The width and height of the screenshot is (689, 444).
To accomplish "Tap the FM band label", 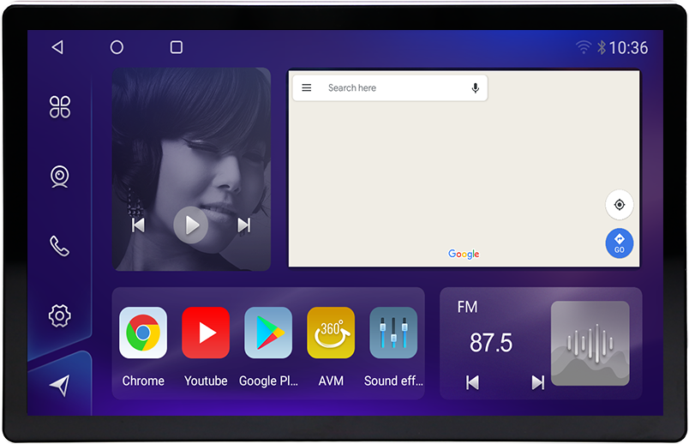I will 467,307.
